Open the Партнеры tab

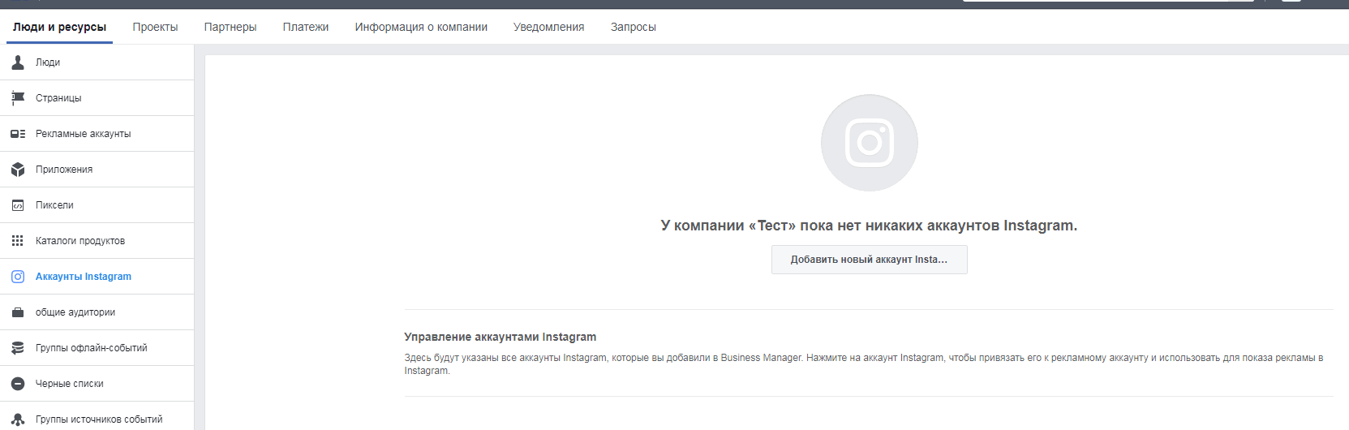point(230,27)
